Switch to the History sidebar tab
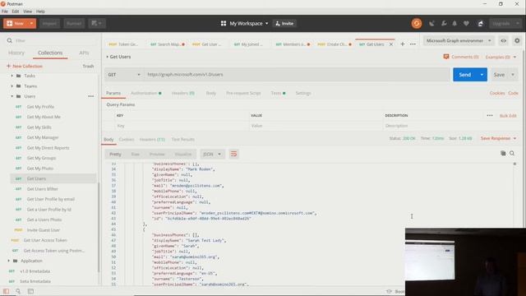Viewport: 526px width, 296px height. 16,53
